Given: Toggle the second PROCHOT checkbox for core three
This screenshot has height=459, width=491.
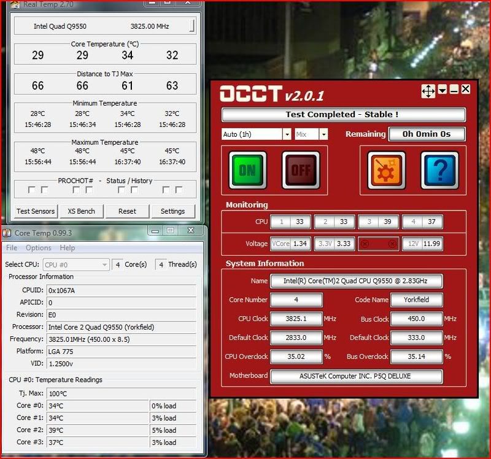Looking at the screenshot, I should coord(134,190).
